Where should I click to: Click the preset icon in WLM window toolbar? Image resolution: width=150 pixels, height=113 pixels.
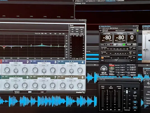click(100, 28)
